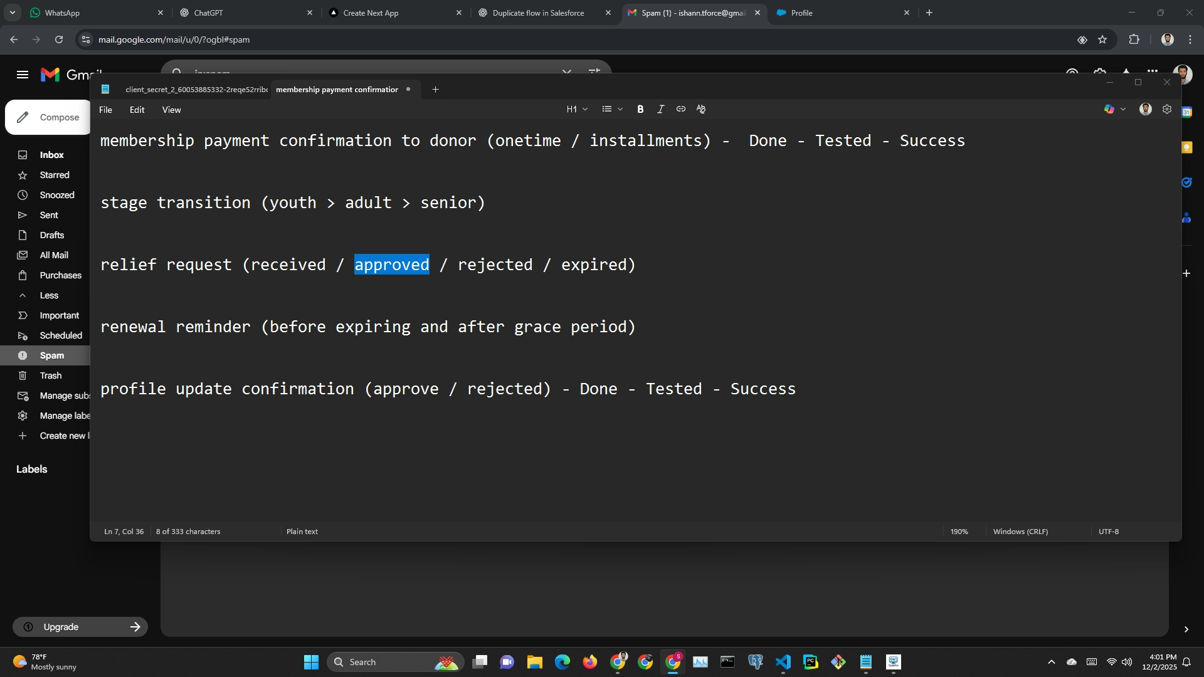Viewport: 1204px width, 677px height.
Task: Toggle bold formatting in Notepad toolbar
Action: click(640, 109)
